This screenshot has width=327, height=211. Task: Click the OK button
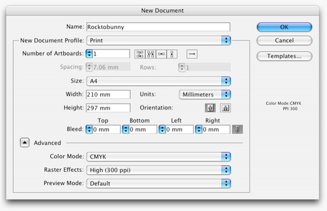[284, 27]
